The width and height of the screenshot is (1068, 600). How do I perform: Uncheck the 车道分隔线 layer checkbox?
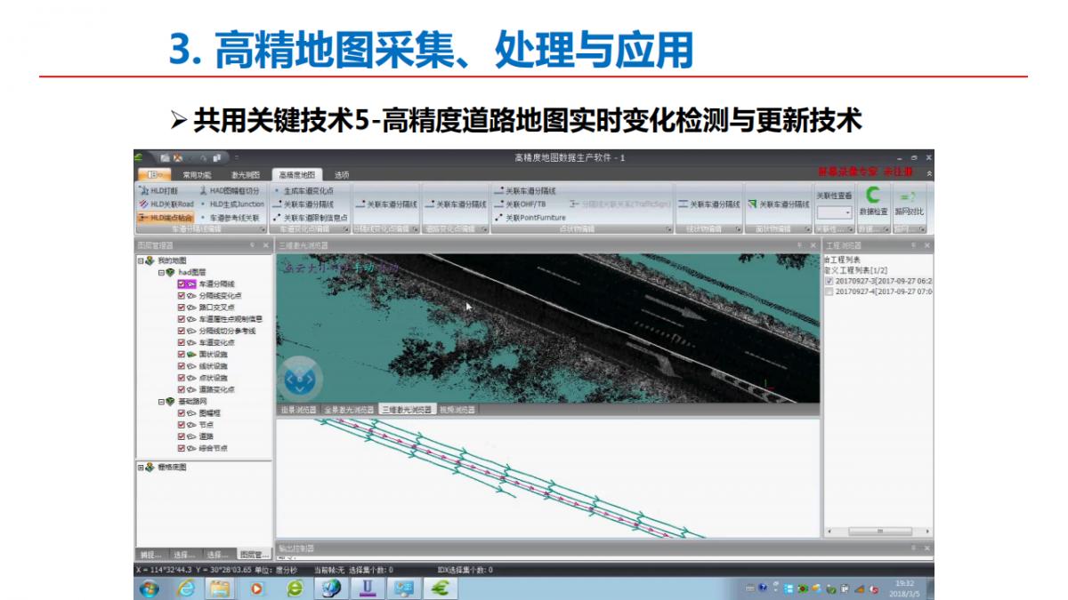(182, 284)
